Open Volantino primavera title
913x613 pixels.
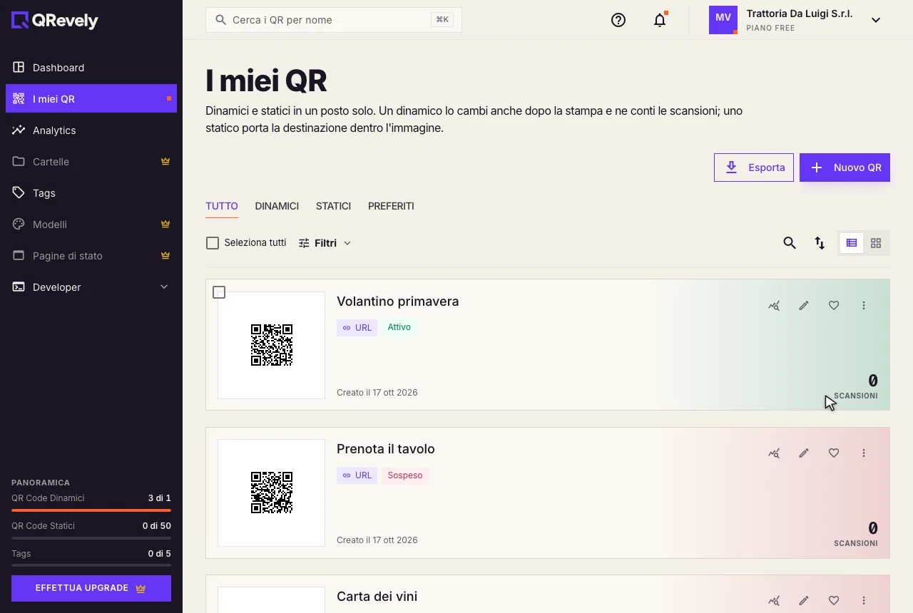[x=398, y=302]
